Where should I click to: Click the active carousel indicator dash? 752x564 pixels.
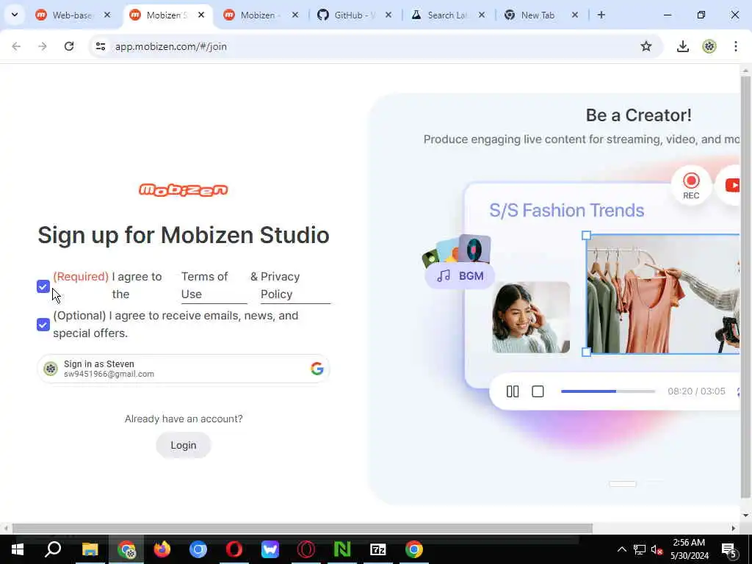[x=623, y=484]
